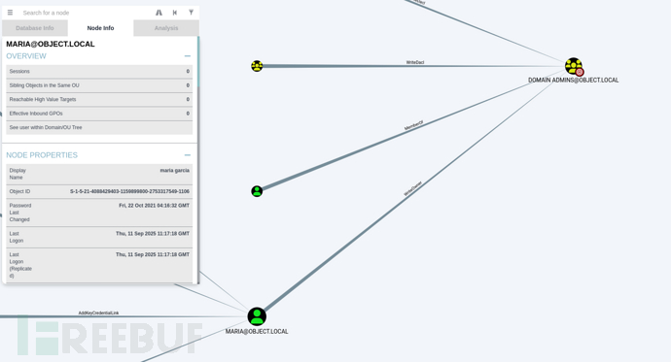Viewport: 671px width, 362px height.
Task: Click the AddKeyCredentialLink edge label
Action: [98, 313]
